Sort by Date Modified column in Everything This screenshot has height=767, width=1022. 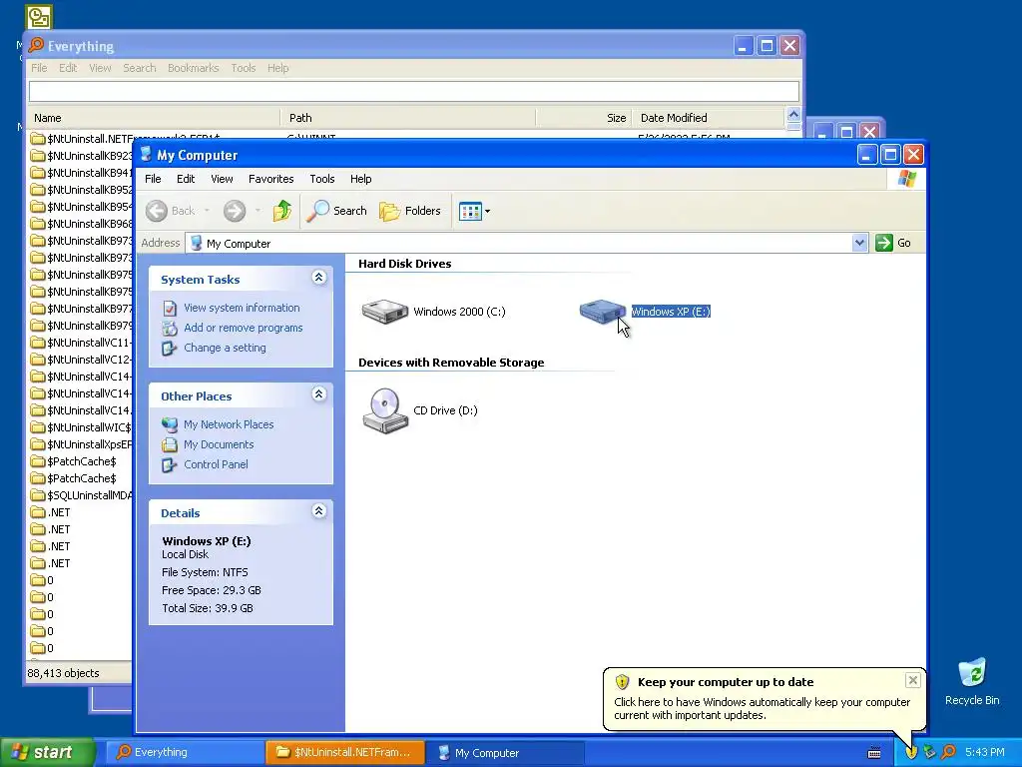(709, 118)
